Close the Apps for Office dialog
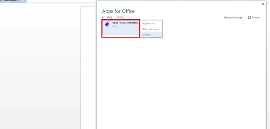 click(x=263, y=4)
